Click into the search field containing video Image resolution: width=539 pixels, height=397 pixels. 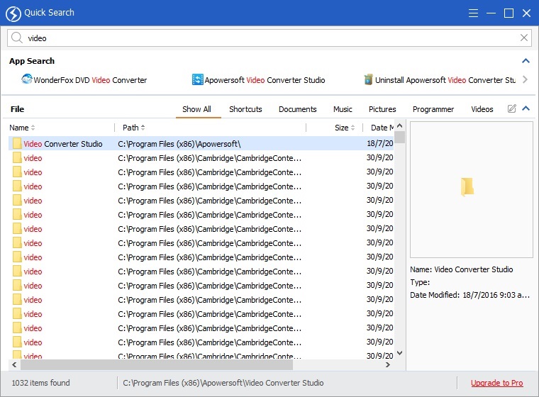[269, 38]
